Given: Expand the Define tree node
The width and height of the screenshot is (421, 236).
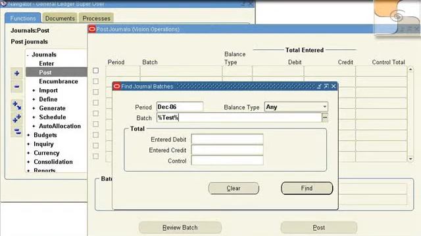Looking at the screenshot, I should (x=34, y=99).
